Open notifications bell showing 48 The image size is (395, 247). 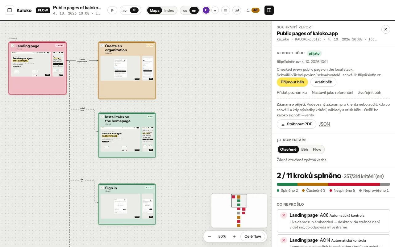click(x=252, y=10)
